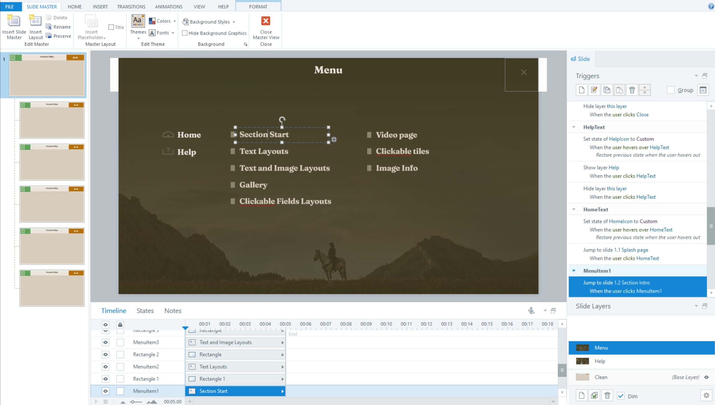Undock the Triggers panel
This screenshot has height=405, width=715.
point(705,76)
